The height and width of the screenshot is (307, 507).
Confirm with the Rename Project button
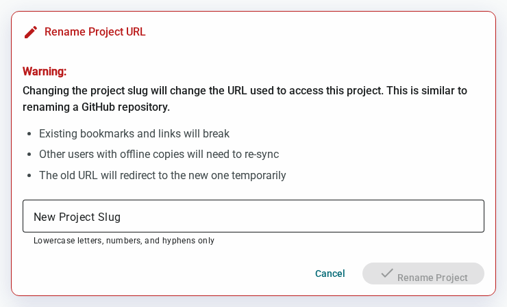(x=423, y=273)
